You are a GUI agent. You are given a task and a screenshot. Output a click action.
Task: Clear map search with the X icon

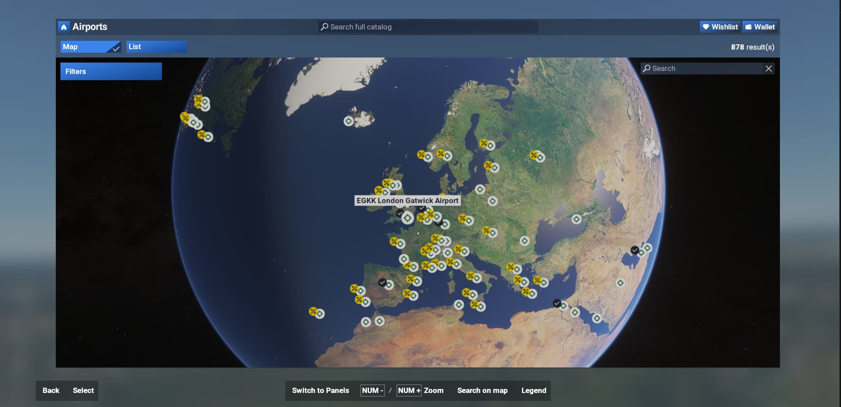tap(768, 68)
